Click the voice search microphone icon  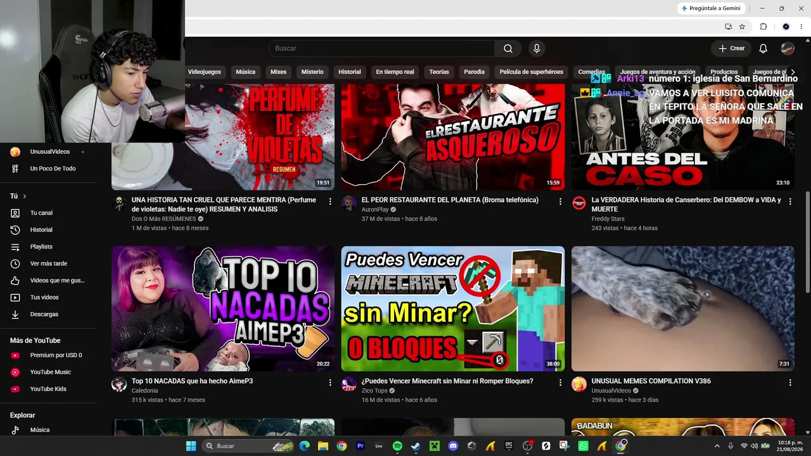tap(537, 49)
